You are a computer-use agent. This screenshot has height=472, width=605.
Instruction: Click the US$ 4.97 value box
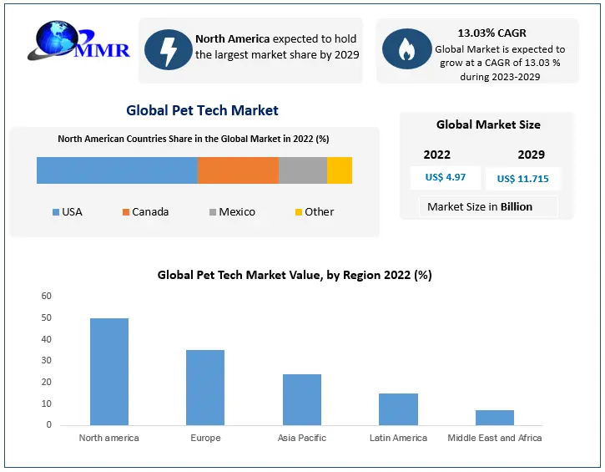tap(444, 177)
